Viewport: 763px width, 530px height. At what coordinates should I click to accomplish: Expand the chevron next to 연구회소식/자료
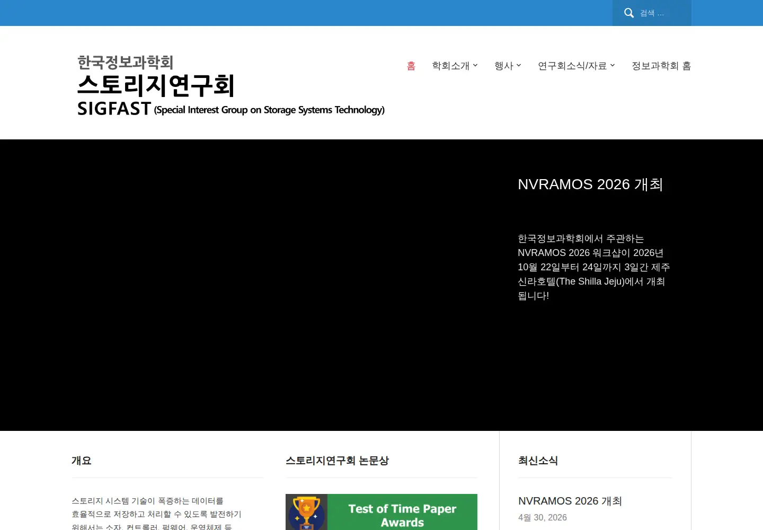pos(613,65)
